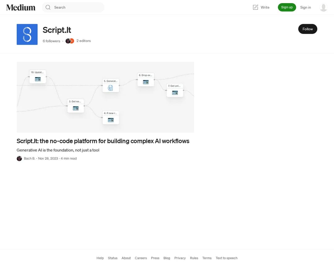Open the 6 followers list
This screenshot has width=334, height=267.
click(51, 41)
